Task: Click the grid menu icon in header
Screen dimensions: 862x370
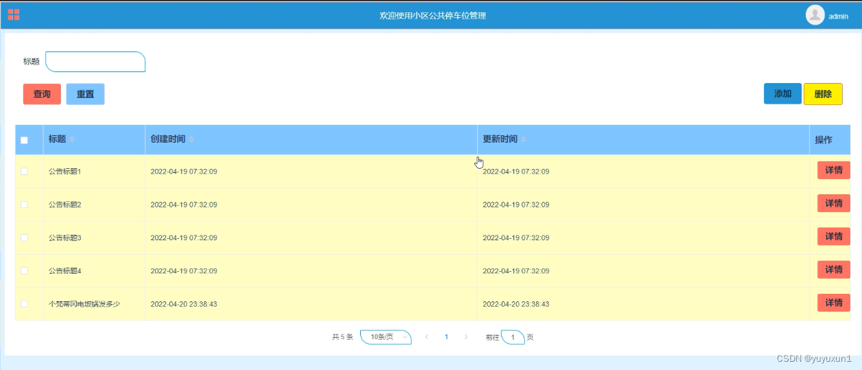Action: coord(14,14)
